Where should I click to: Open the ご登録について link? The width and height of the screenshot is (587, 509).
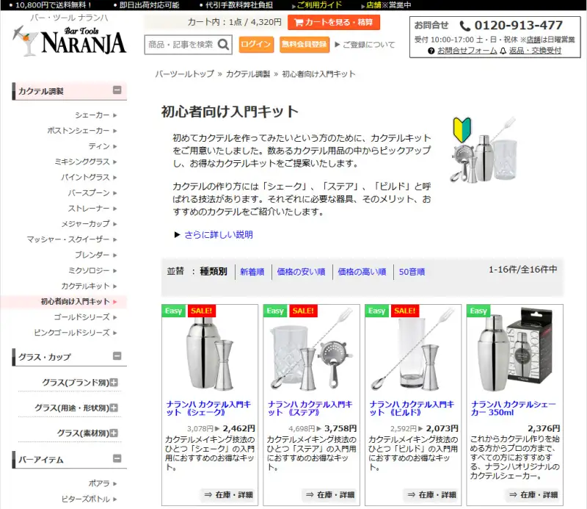[x=368, y=45]
